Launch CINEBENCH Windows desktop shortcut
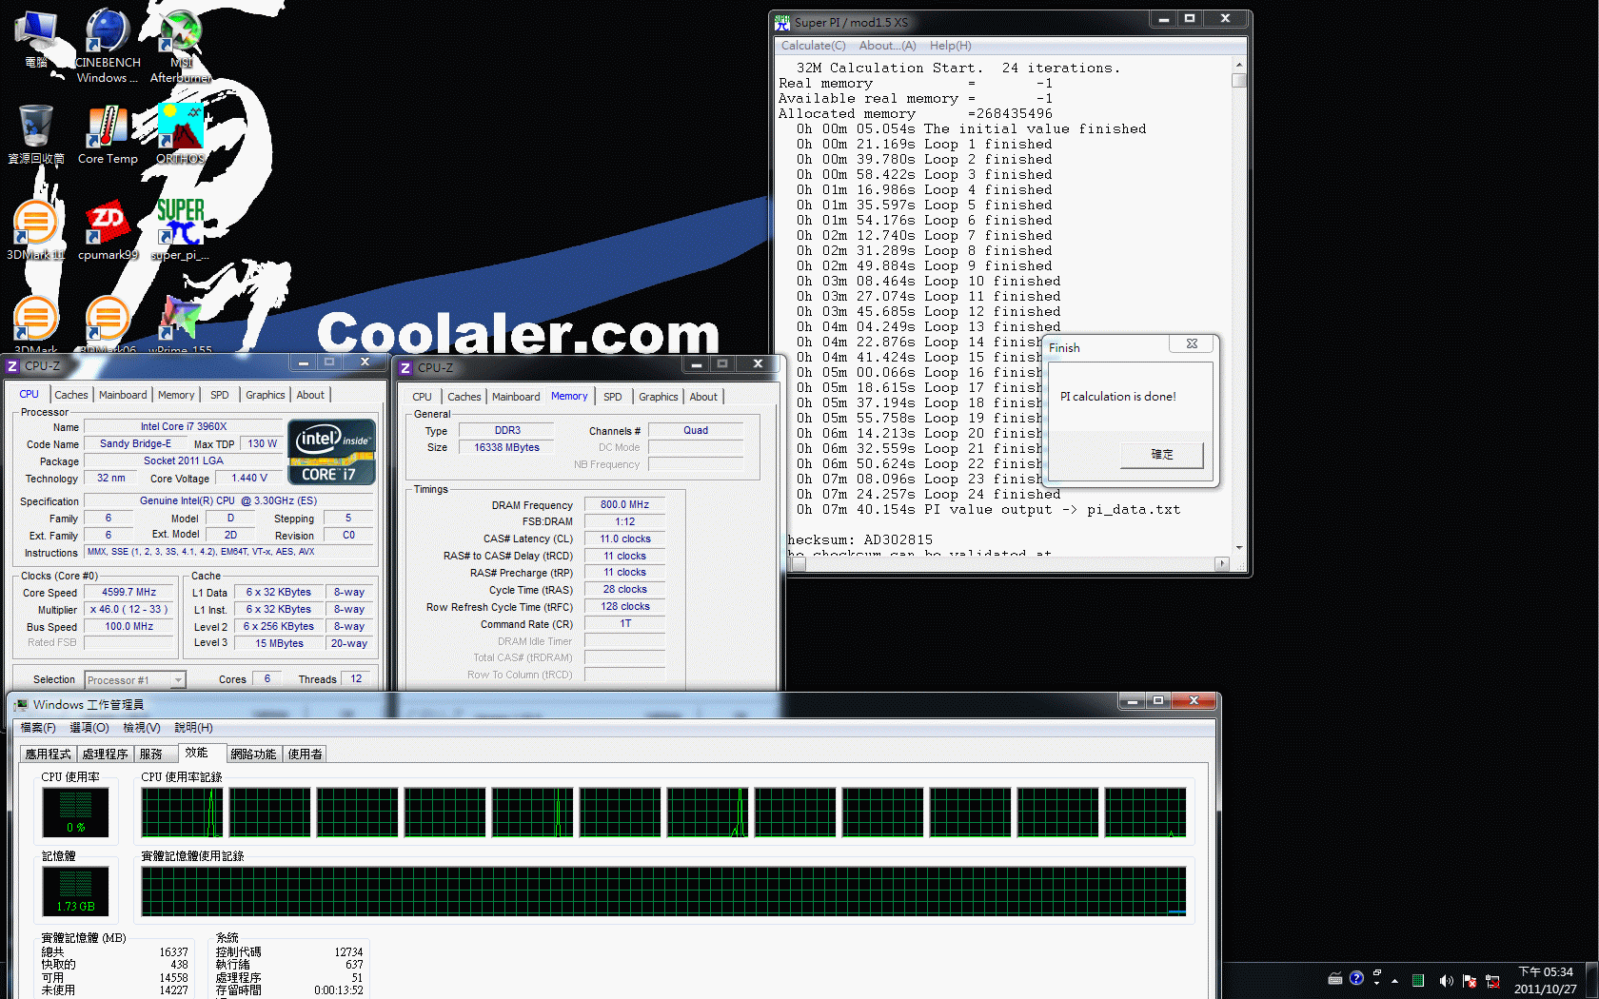 [108, 46]
